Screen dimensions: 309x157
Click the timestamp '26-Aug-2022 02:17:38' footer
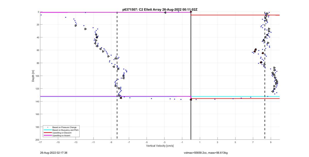tap(54, 153)
